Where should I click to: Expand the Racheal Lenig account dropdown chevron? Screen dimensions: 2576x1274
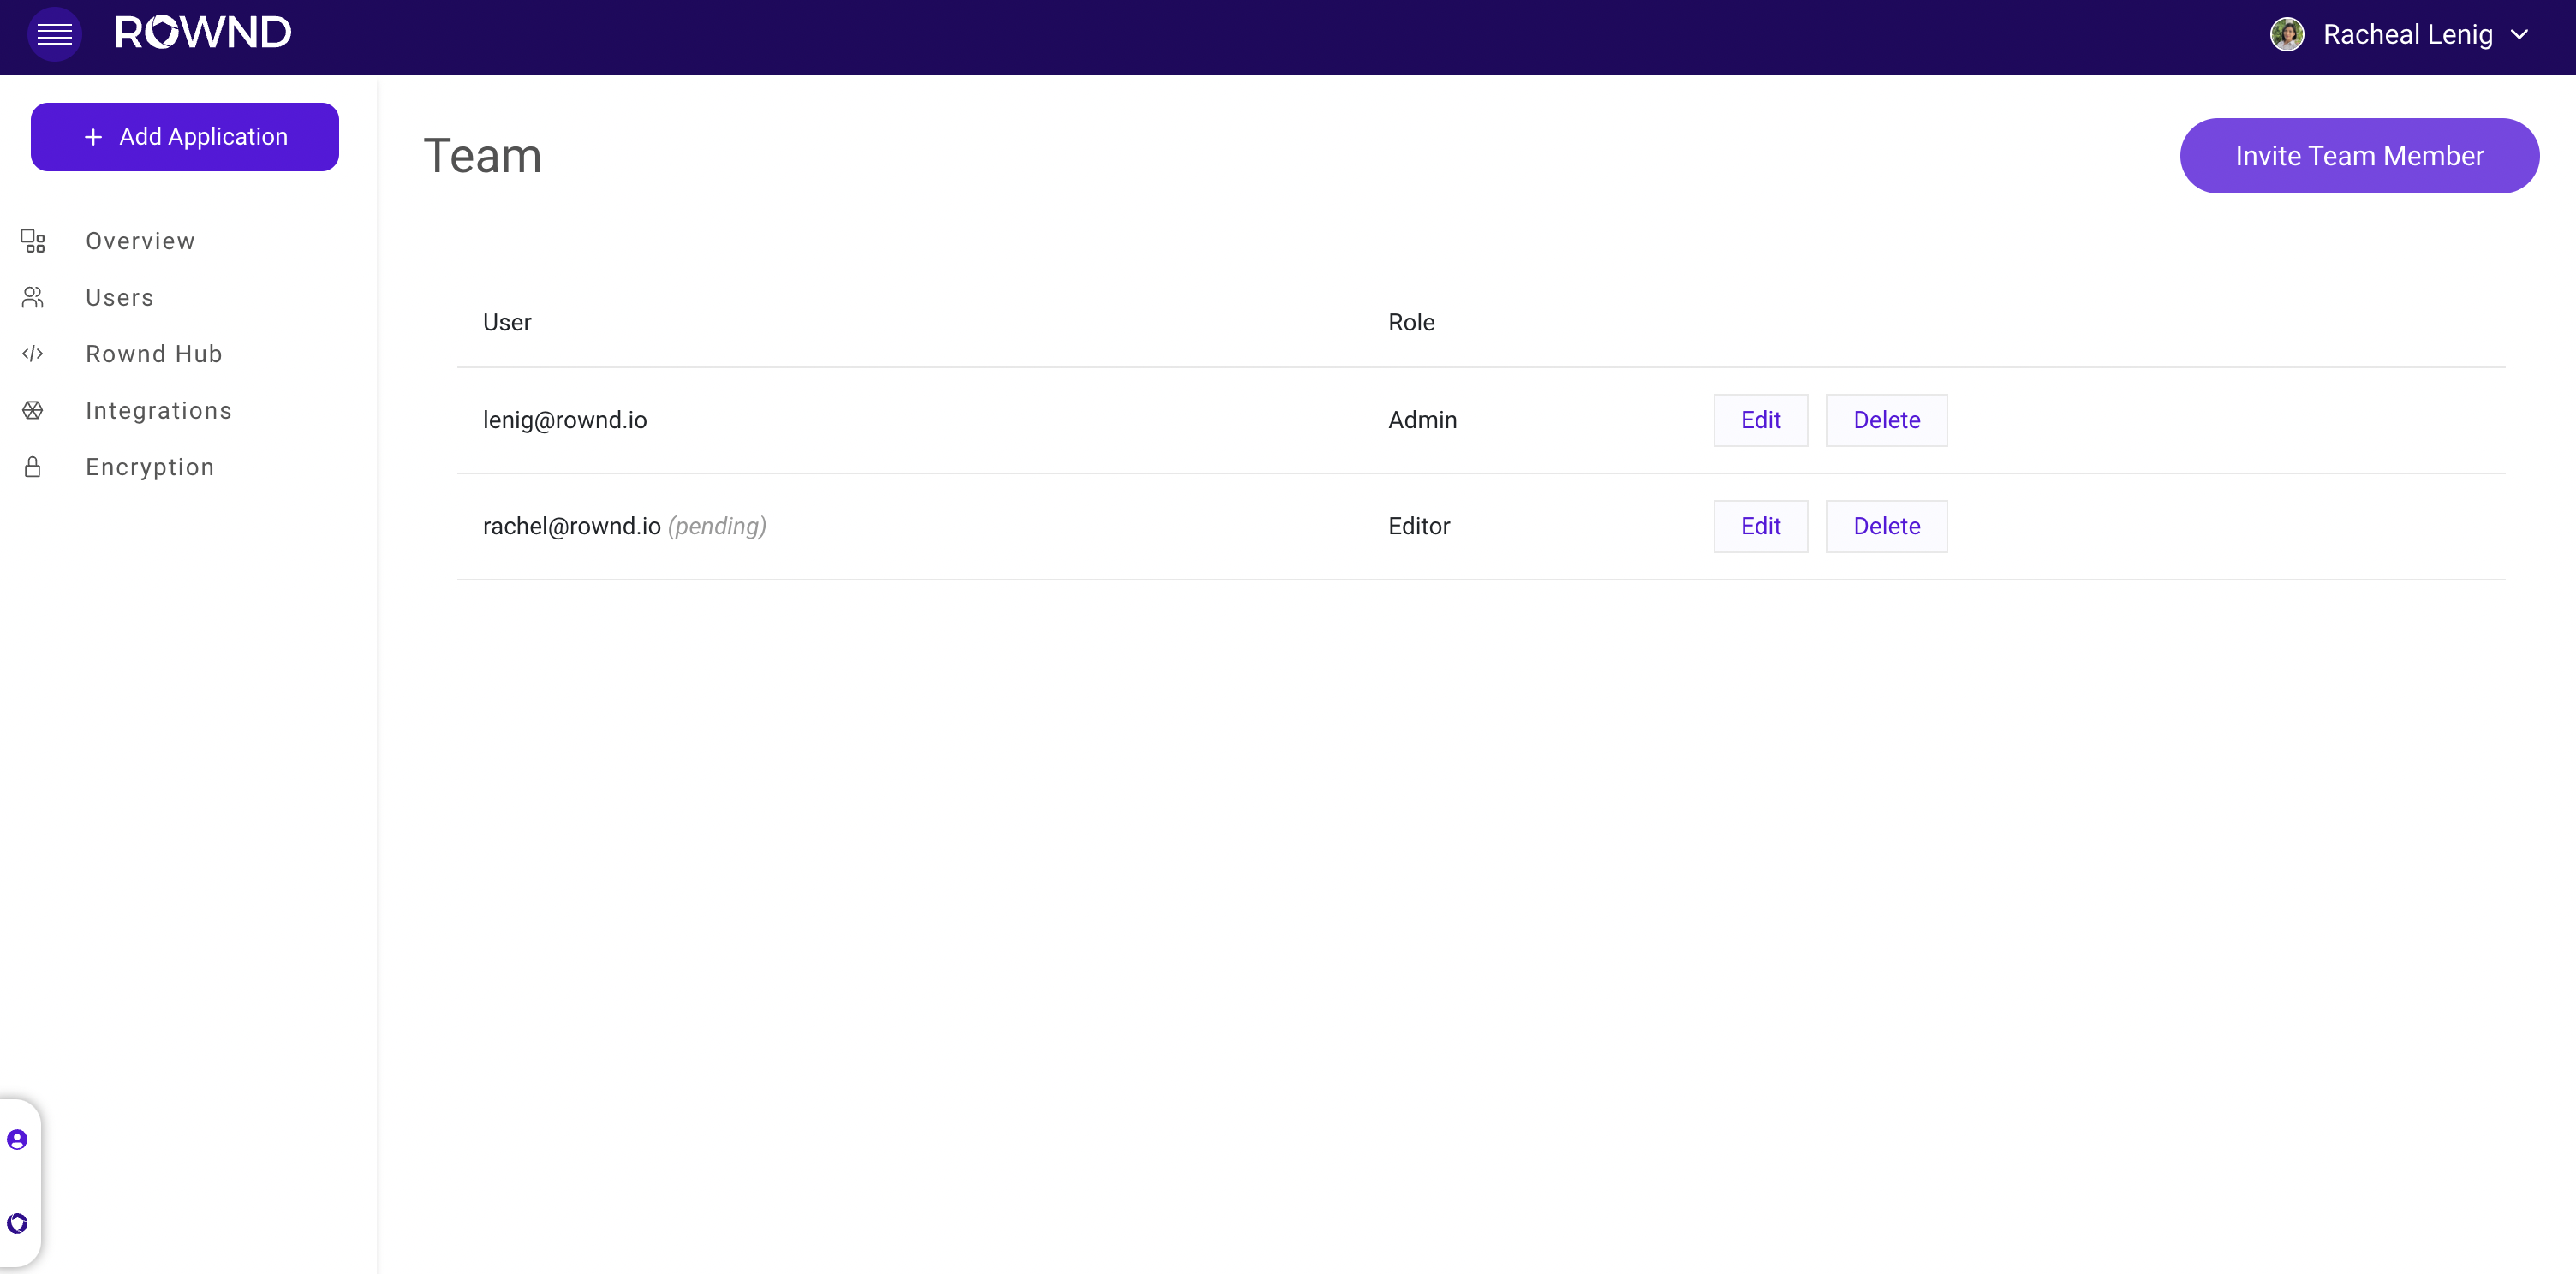coord(2520,35)
